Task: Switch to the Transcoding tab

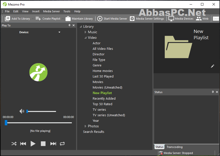Action: [x=175, y=147]
